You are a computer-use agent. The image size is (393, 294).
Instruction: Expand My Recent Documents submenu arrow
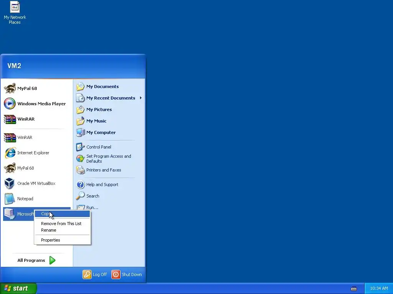[x=141, y=98]
